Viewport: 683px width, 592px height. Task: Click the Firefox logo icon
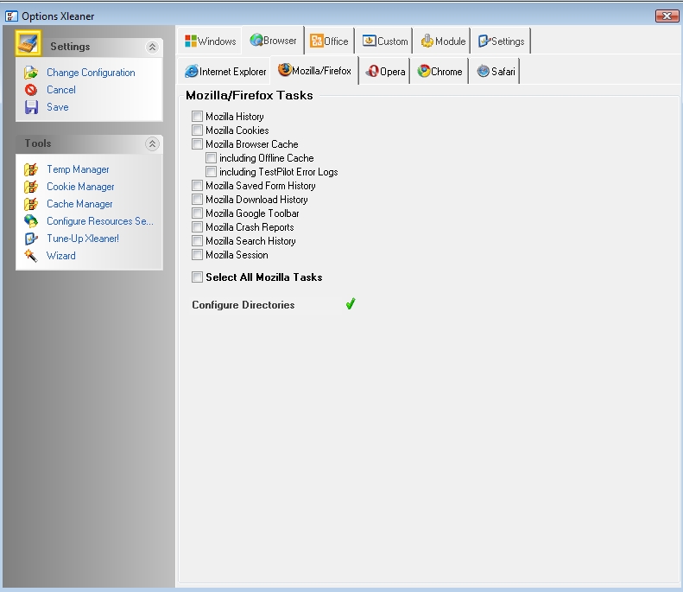coord(285,70)
